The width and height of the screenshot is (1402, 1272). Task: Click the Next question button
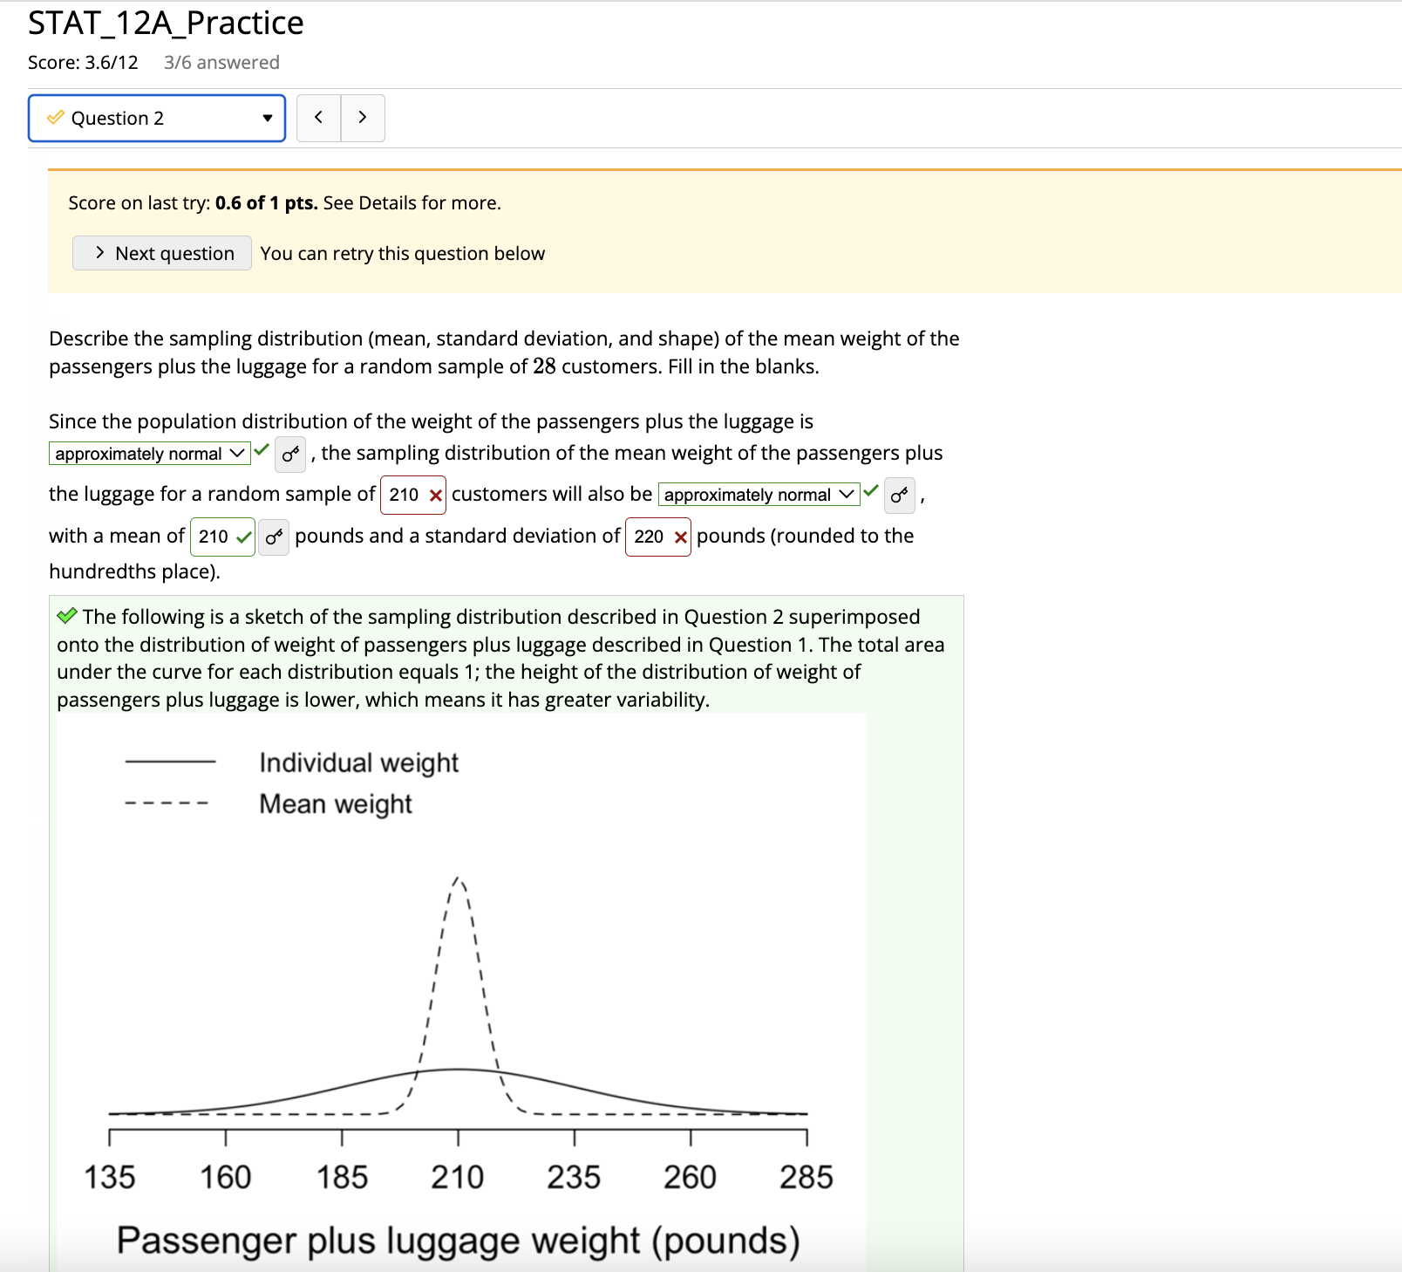[x=161, y=253]
